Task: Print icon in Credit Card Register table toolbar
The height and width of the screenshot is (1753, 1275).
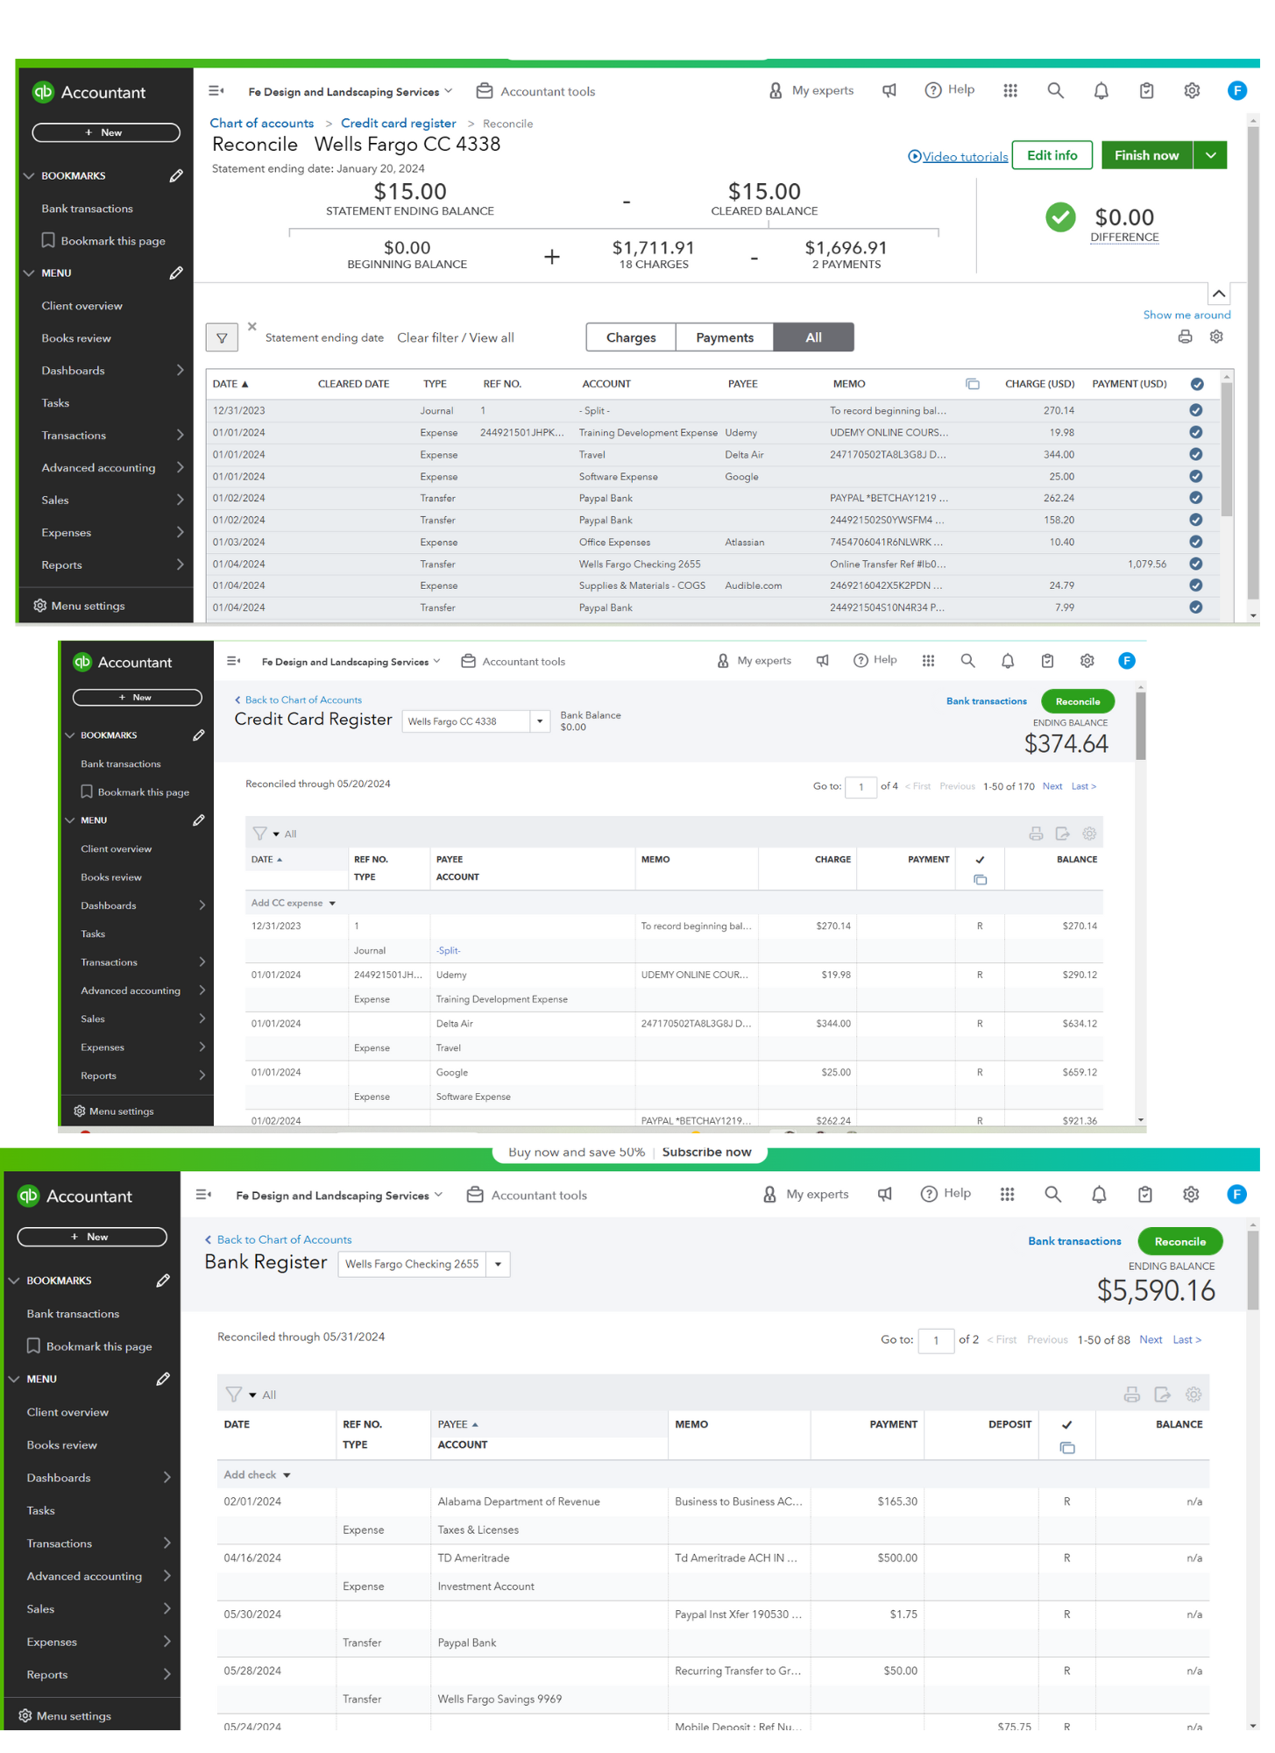Action: (x=1036, y=834)
